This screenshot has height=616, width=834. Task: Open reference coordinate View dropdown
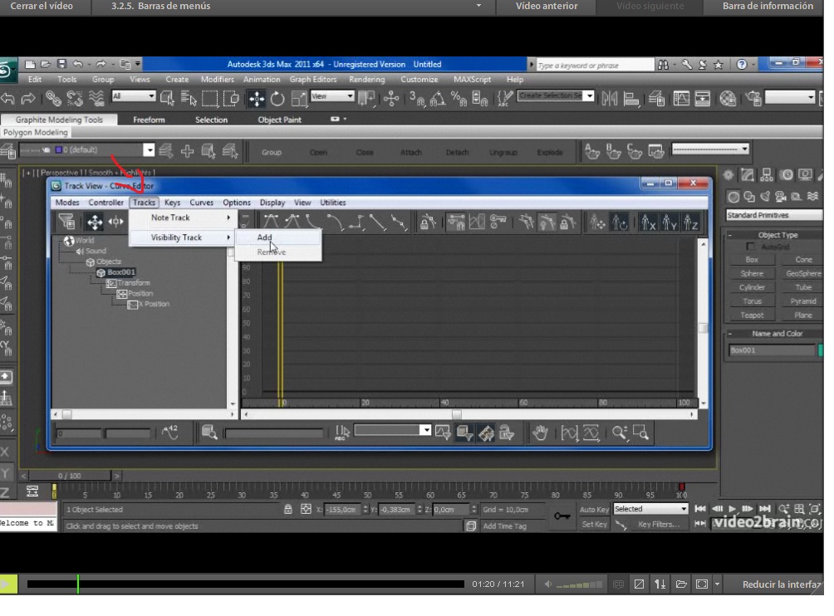(332, 96)
